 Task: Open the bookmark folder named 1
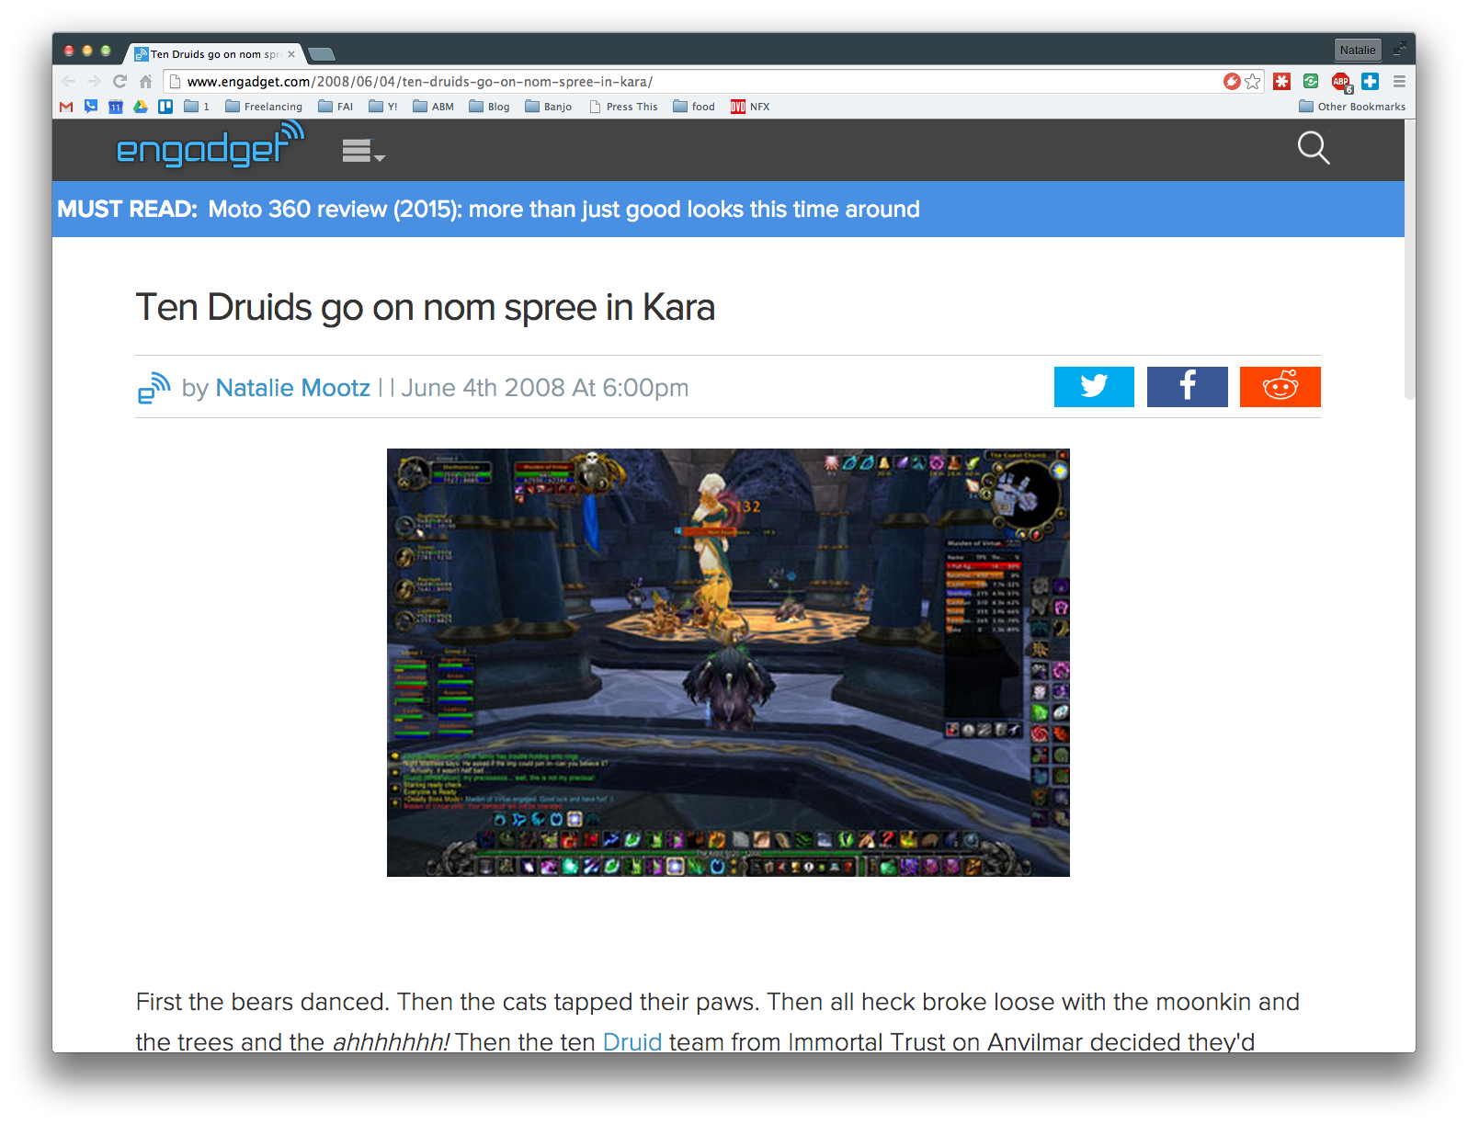[x=197, y=107]
